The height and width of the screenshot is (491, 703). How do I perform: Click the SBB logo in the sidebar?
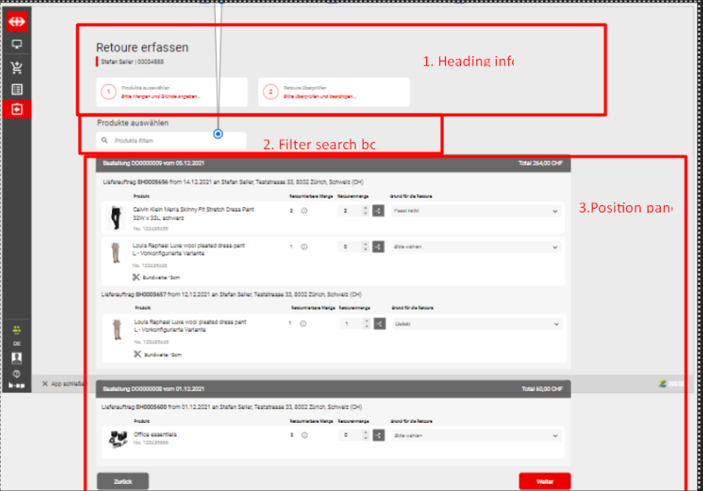pos(16,21)
